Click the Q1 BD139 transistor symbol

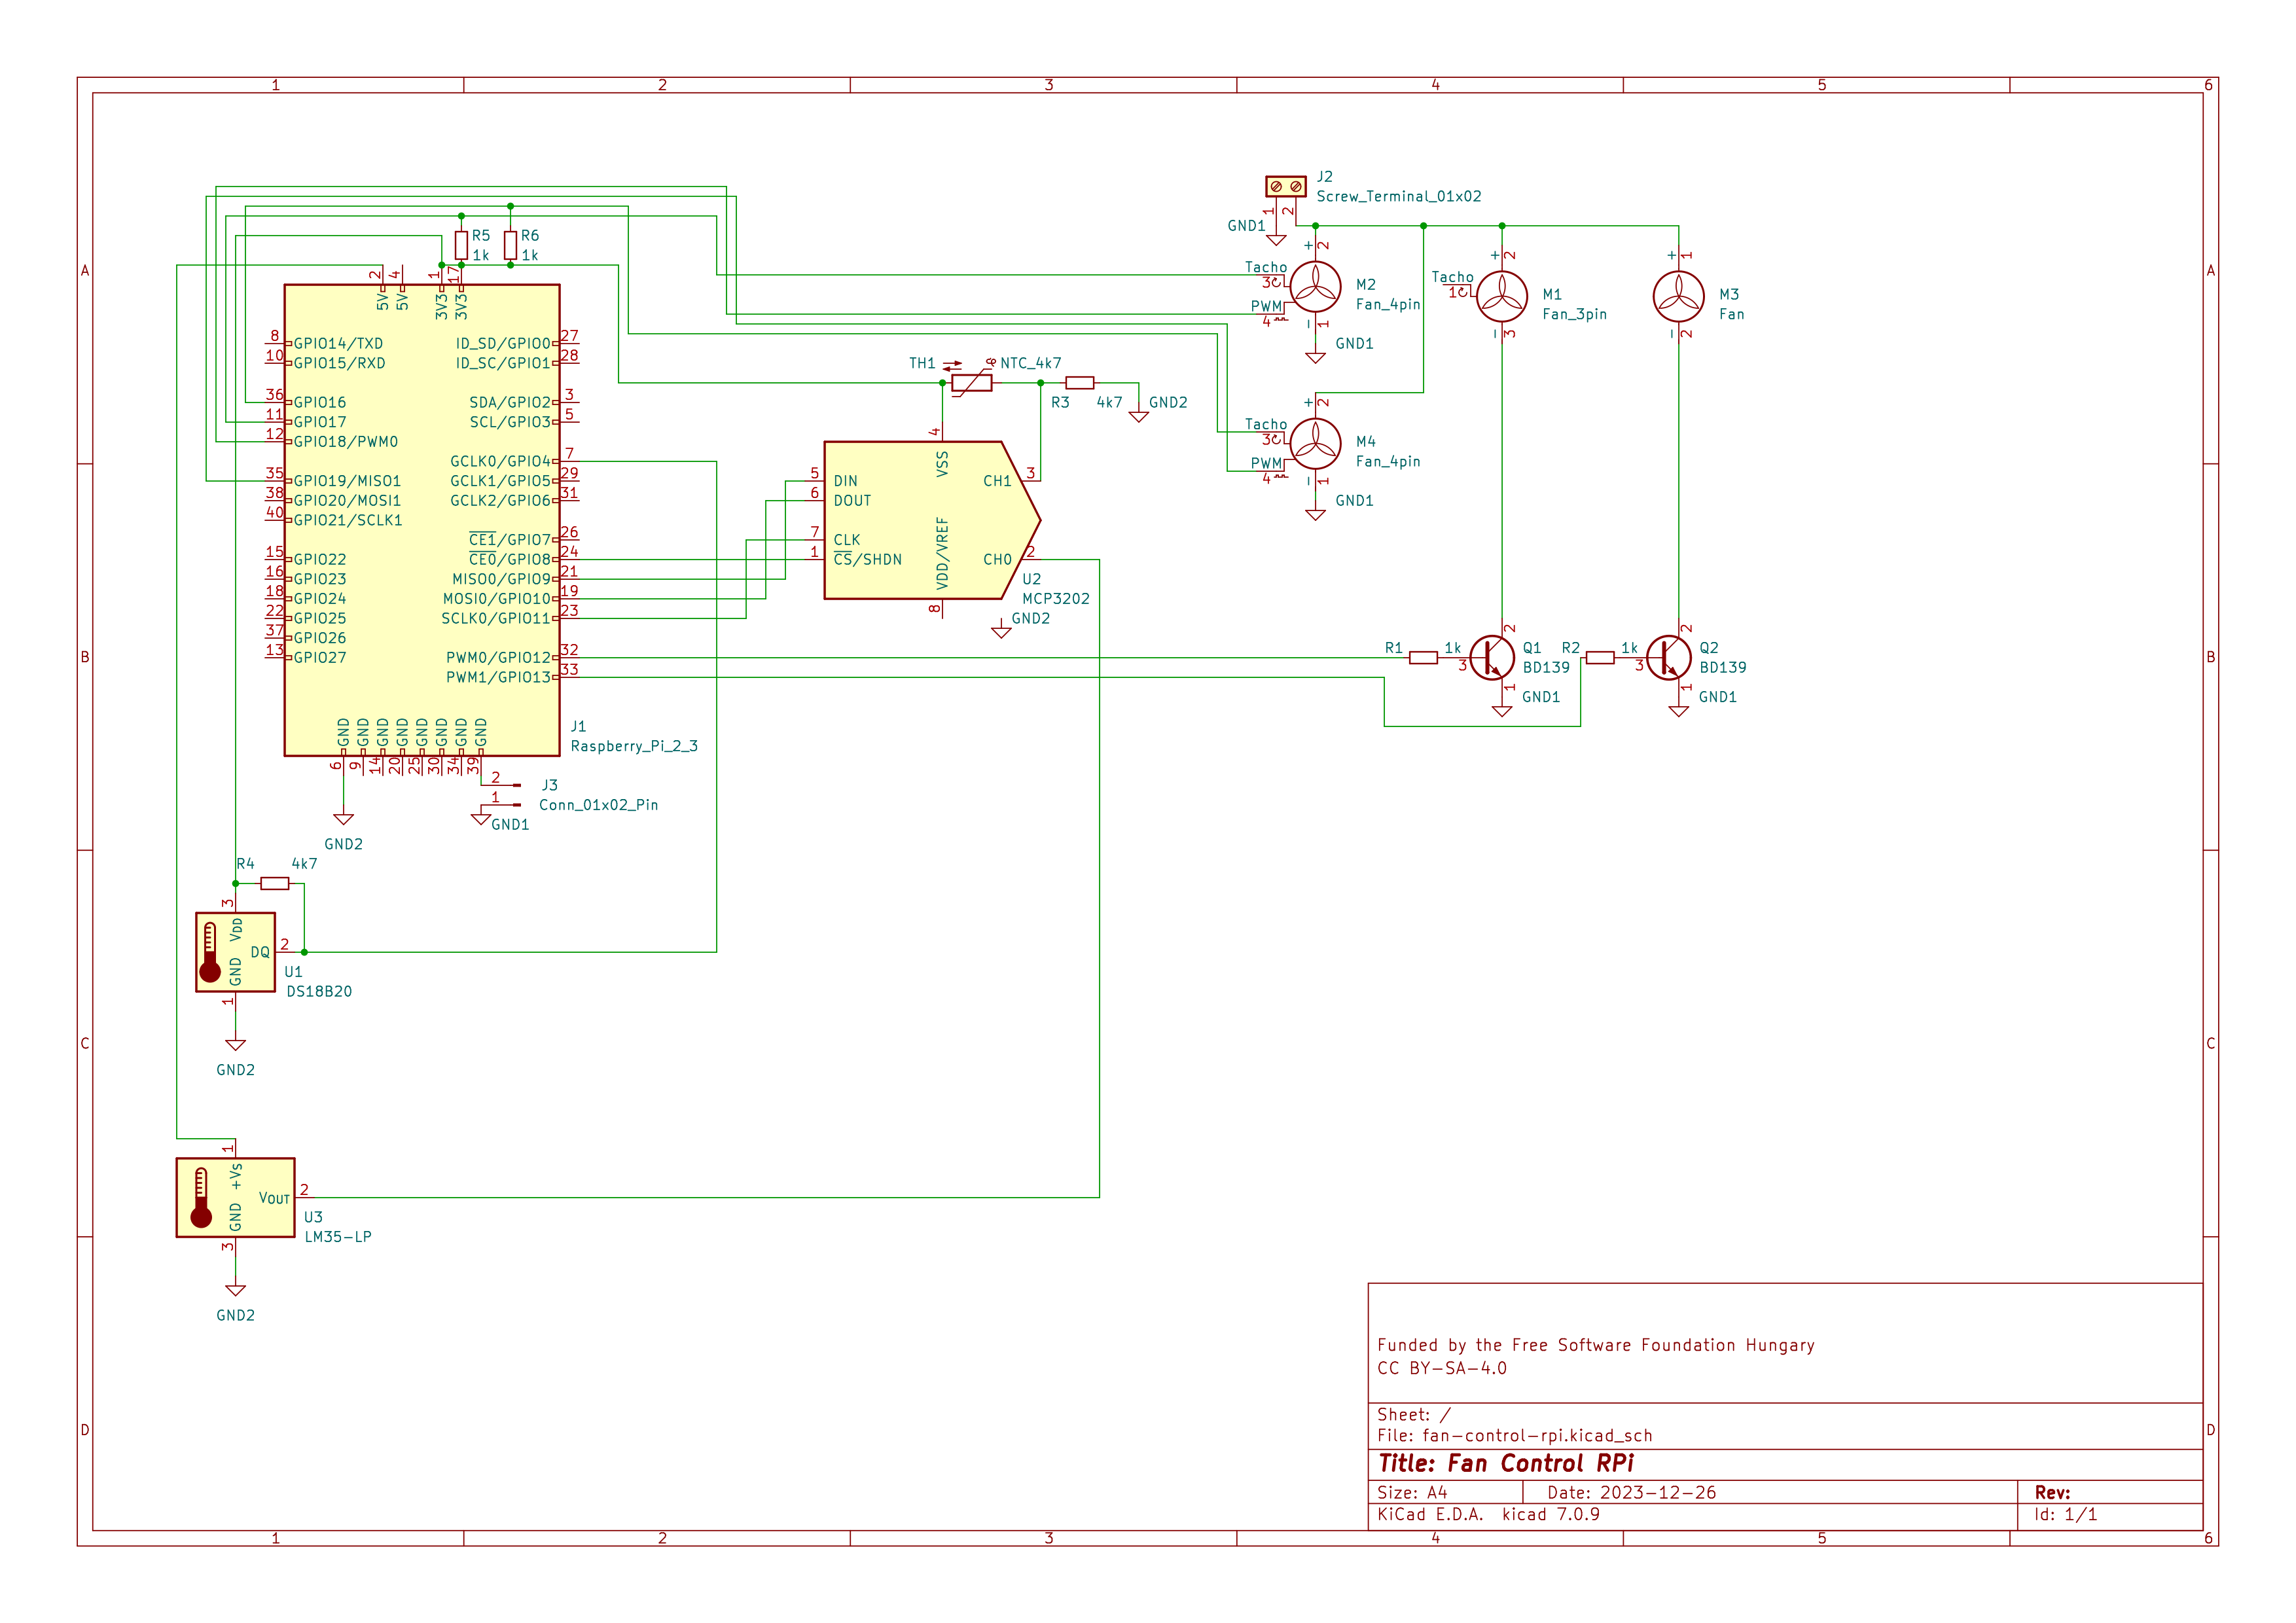[x=1492, y=658]
